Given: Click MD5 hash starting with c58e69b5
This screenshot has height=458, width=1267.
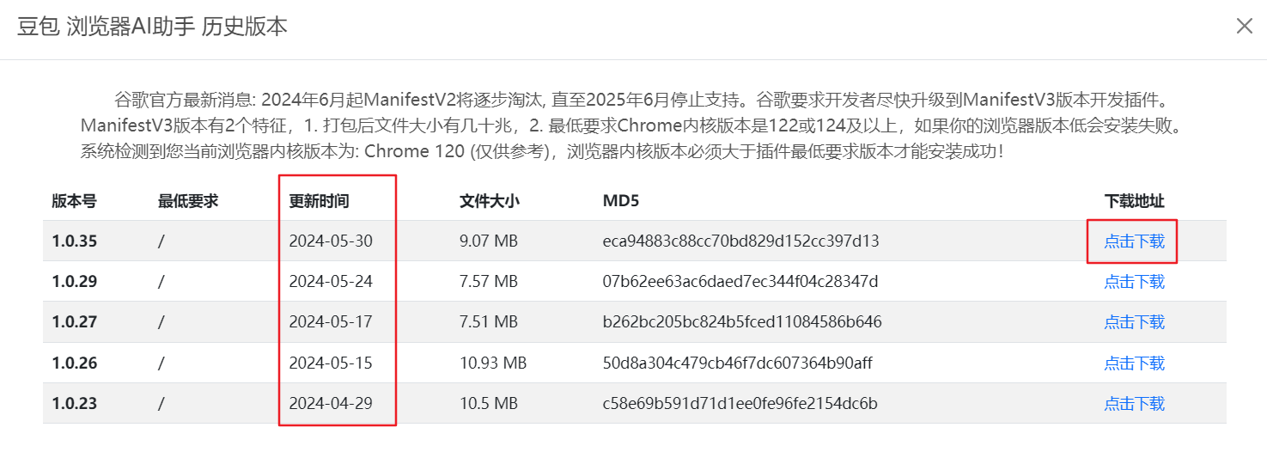Looking at the screenshot, I should tap(740, 403).
